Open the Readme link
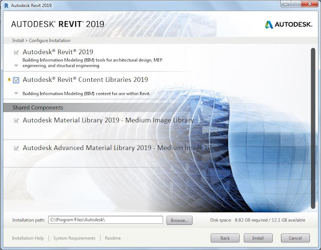Image resolution: width=321 pixels, height=250 pixels. (113, 238)
